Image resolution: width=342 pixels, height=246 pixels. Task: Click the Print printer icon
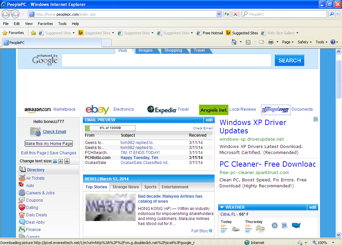[271, 42]
